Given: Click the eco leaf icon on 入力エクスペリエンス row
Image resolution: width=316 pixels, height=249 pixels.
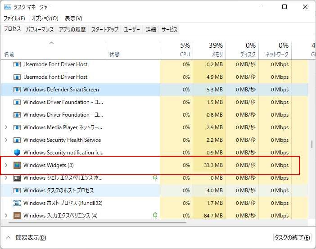Looking at the screenshot, I should (x=155, y=216).
